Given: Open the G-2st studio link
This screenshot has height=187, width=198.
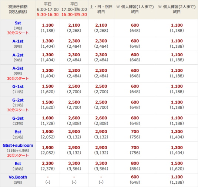Looking at the screenshot, I should [18, 100].
